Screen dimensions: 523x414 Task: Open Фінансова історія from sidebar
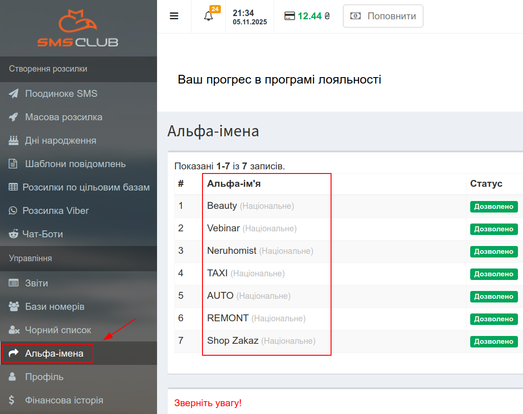(64, 400)
